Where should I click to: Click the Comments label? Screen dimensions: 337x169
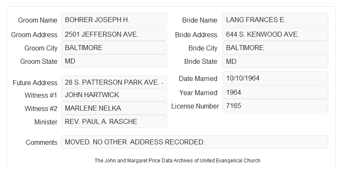pos(41,142)
